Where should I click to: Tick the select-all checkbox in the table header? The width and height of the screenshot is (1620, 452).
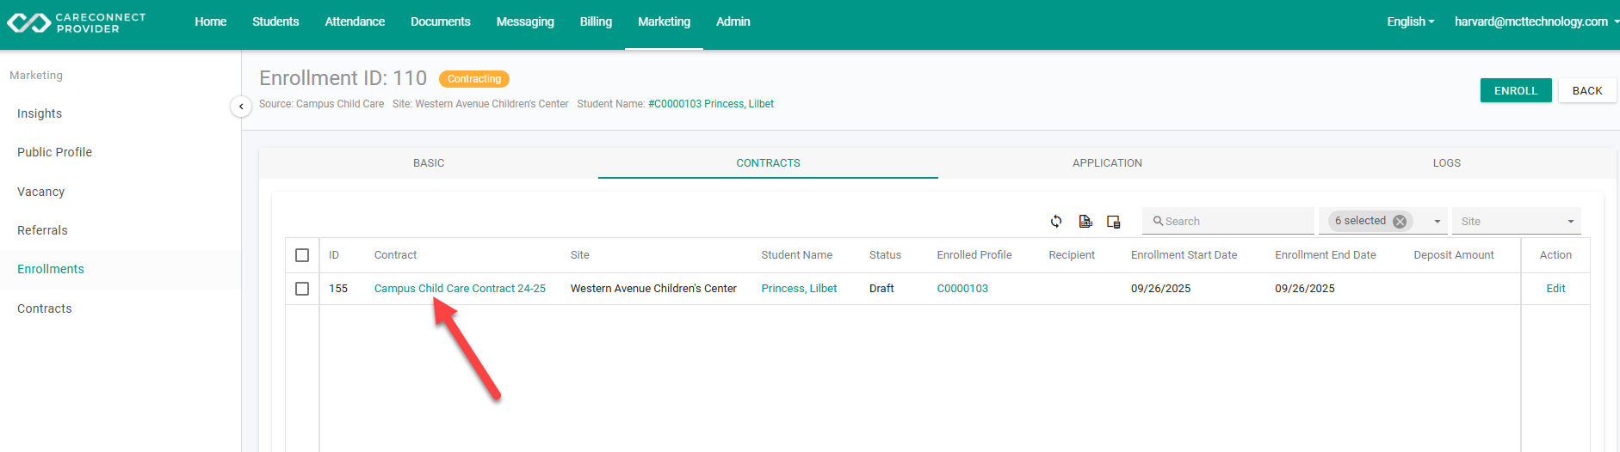pos(302,255)
